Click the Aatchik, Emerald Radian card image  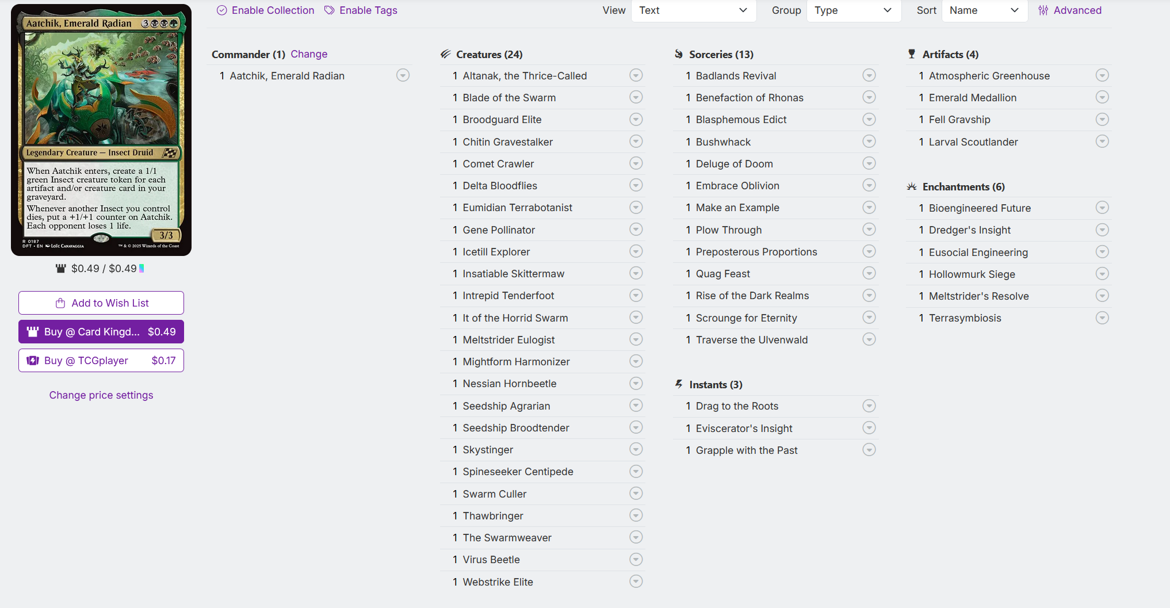[101, 130]
